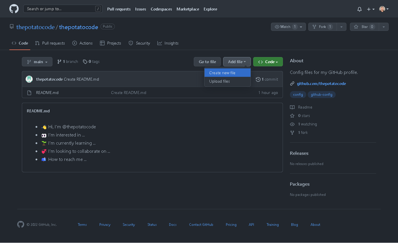Open Codespaces in the top header

161,9
